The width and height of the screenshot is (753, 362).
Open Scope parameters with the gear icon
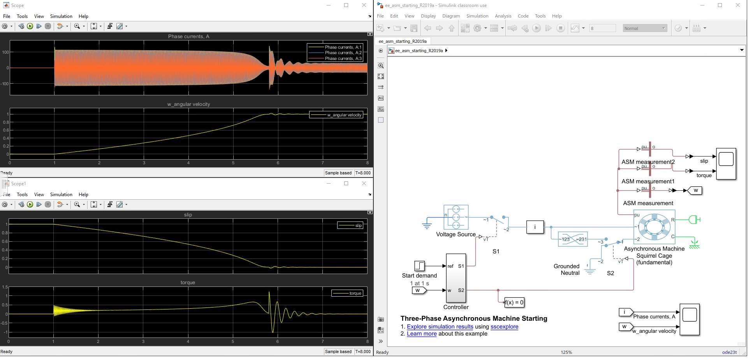pos(5,26)
